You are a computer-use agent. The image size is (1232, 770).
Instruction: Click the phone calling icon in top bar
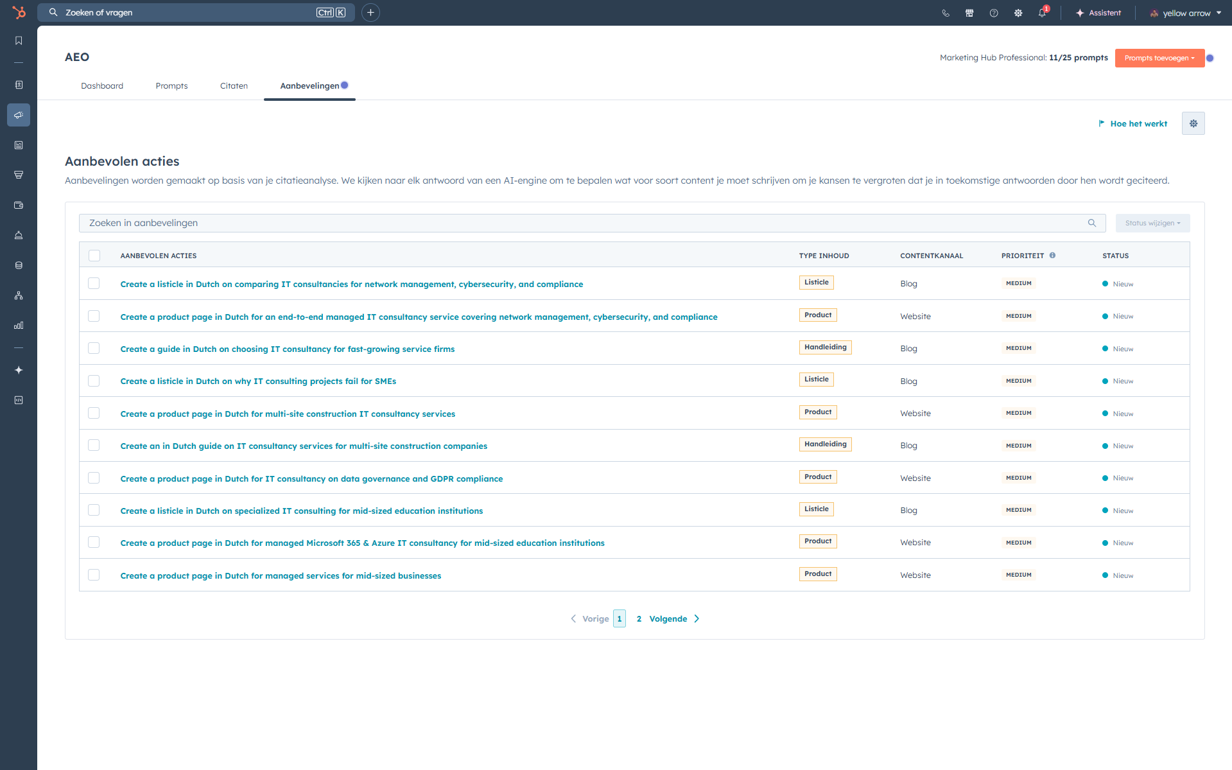(x=946, y=13)
